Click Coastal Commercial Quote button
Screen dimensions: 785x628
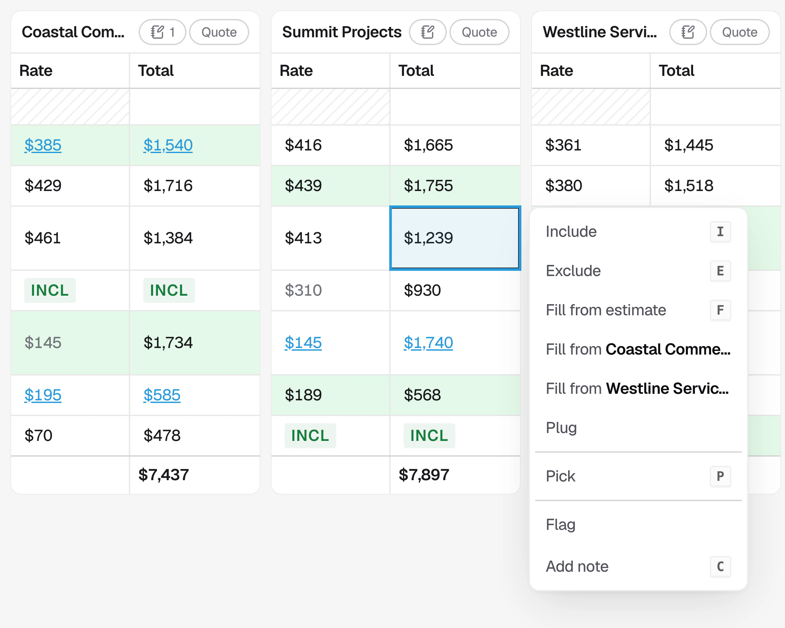(x=219, y=32)
